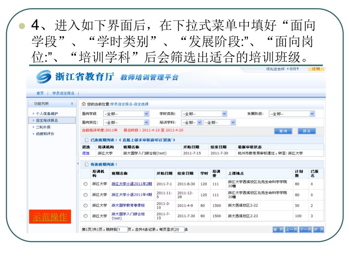Screen dimensions: 349x262
Task: Select 成绩和评价 in the sidebar
Action: pos(45,134)
